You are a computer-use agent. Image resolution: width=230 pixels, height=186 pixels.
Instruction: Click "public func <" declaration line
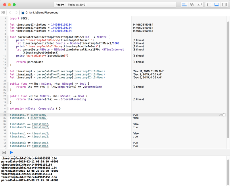click(49, 96)
